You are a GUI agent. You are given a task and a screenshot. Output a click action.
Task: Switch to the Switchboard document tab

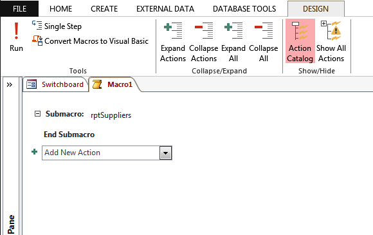(55, 84)
